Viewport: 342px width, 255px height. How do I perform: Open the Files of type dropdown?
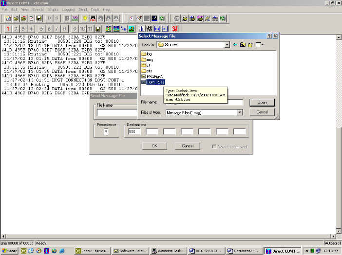[x=240, y=112]
